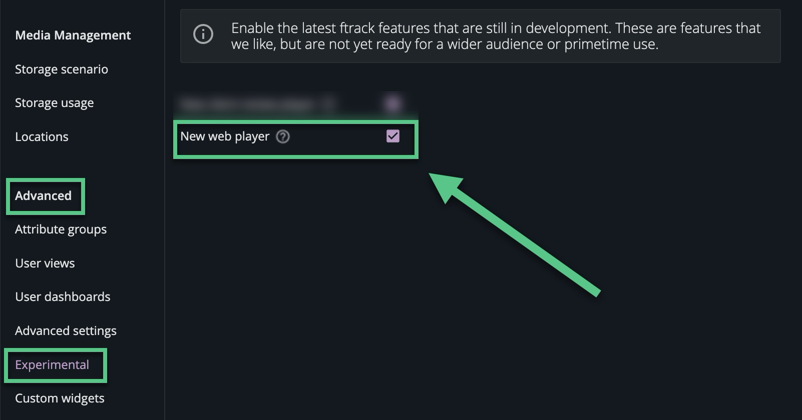This screenshot has width=802, height=420.
Task: Click the experimental features description text
Action: [x=496, y=36]
